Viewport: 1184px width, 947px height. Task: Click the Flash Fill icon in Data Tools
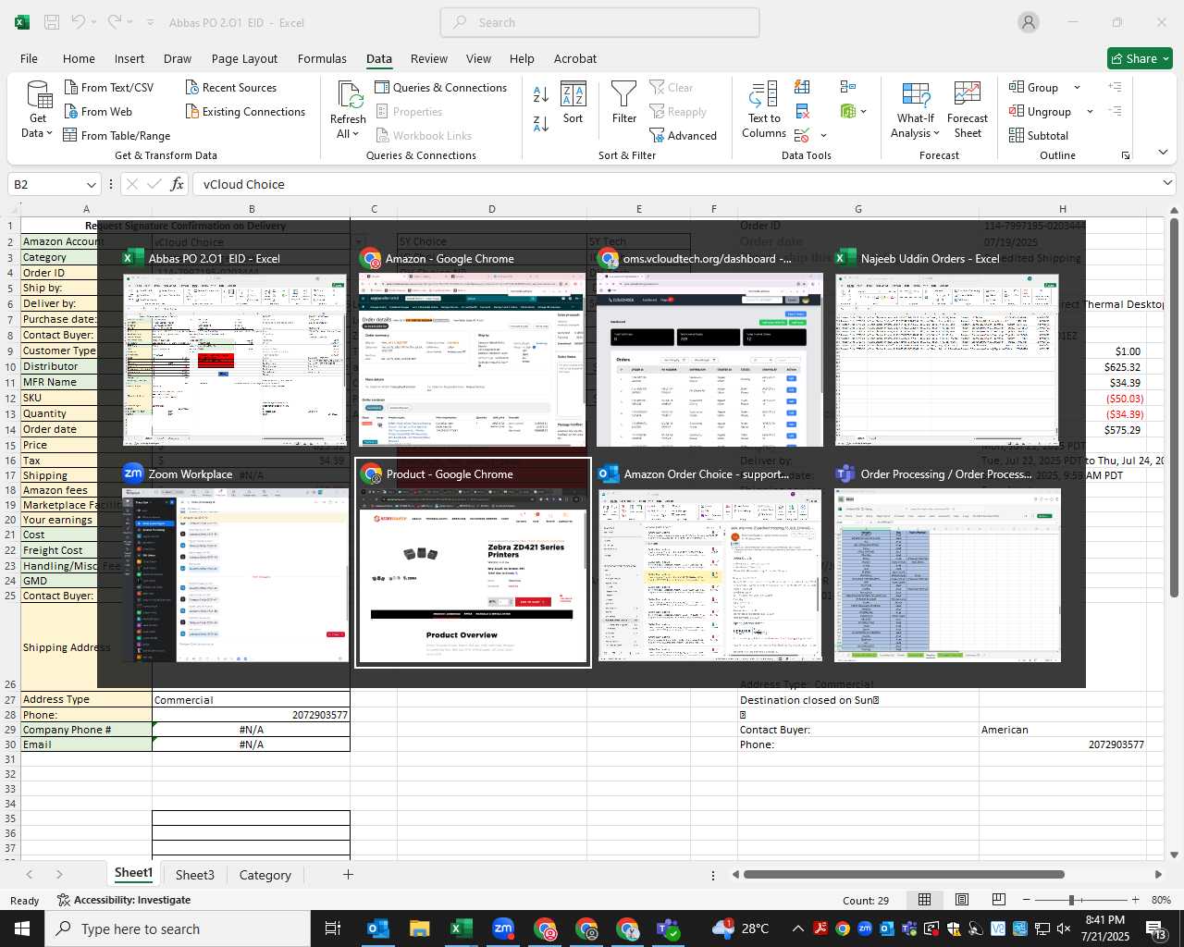(x=802, y=87)
